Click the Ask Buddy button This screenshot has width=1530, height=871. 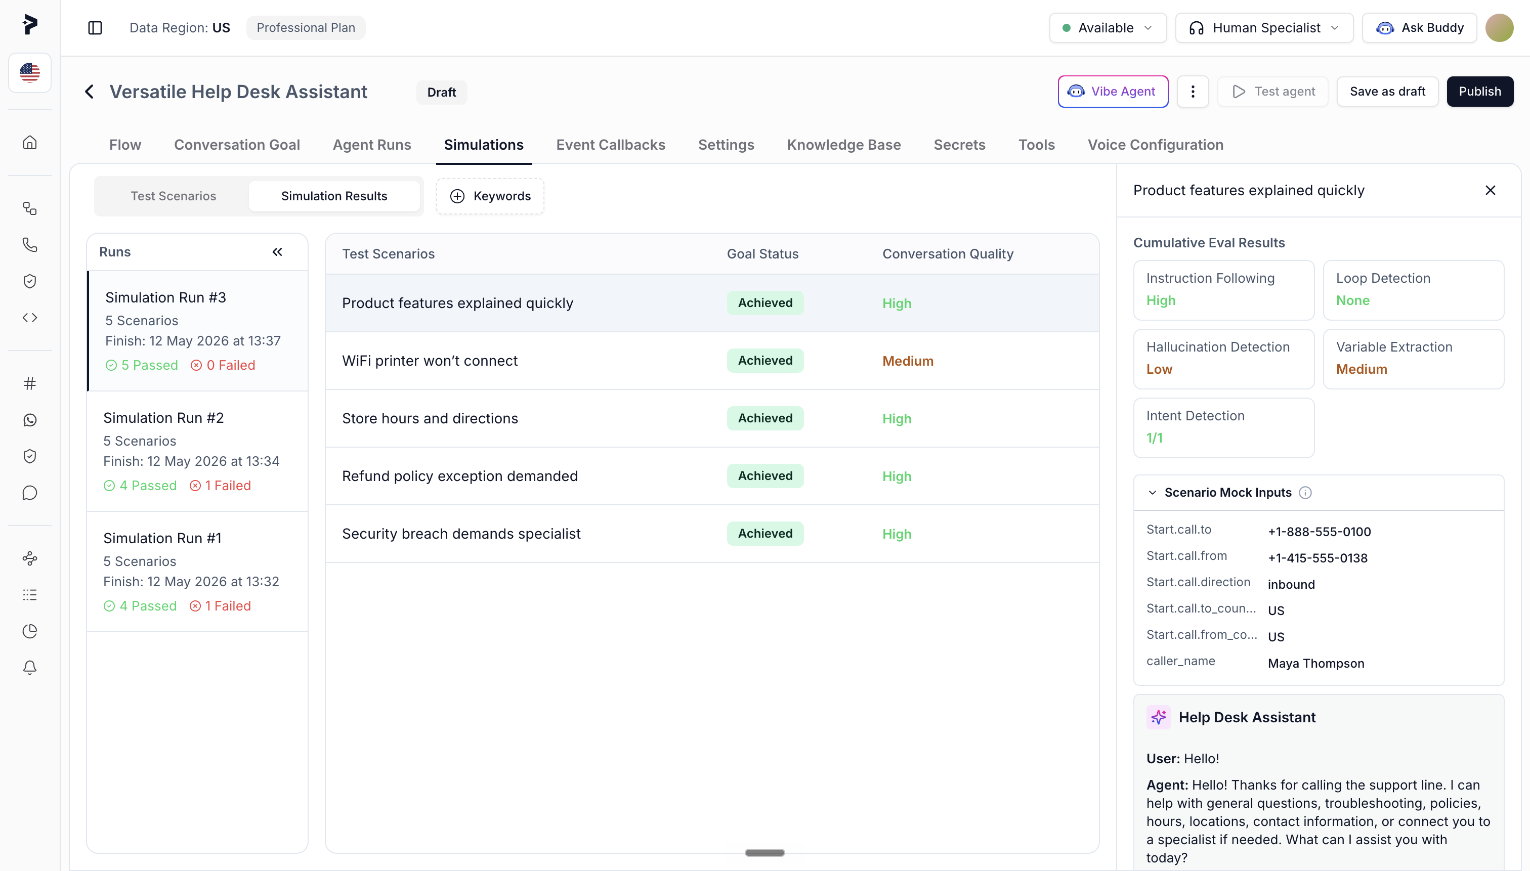point(1419,27)
